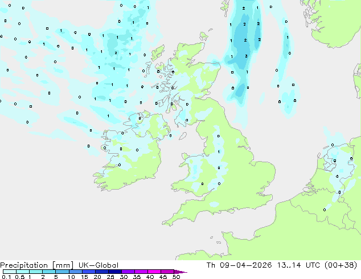Click the 15–20 mm legend color swatch
361x279 pixels.
(x=88, y=272)
